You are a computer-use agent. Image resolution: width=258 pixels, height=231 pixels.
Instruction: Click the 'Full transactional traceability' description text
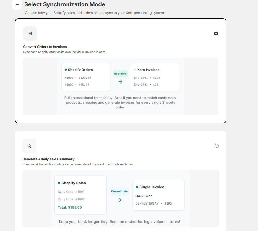tap(120, 102)
